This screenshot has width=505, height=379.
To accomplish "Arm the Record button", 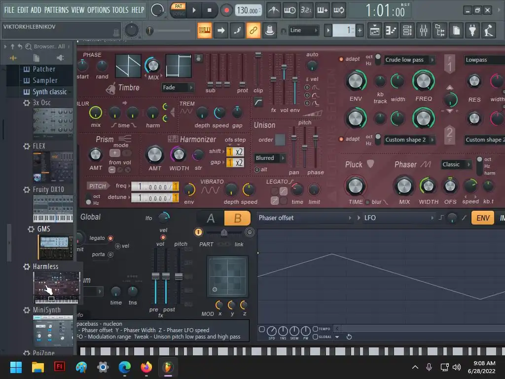I will (x=226, y=10).
